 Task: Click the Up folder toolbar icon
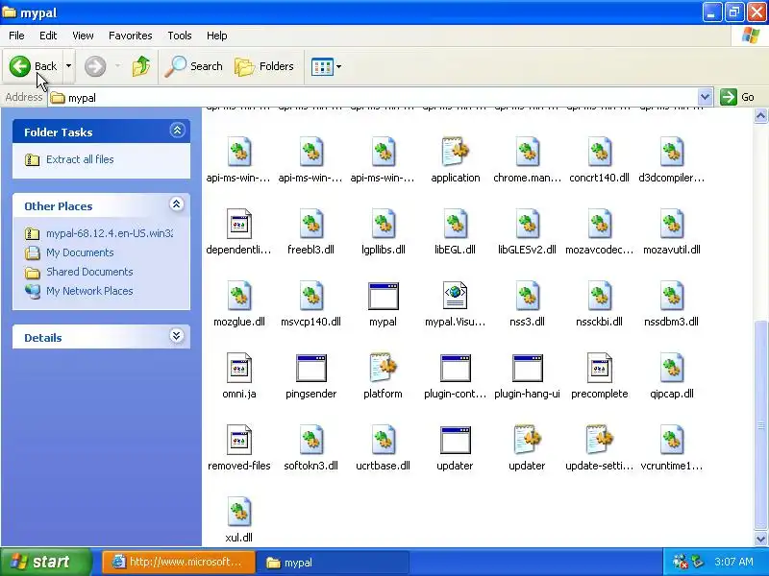coord(141,66)
